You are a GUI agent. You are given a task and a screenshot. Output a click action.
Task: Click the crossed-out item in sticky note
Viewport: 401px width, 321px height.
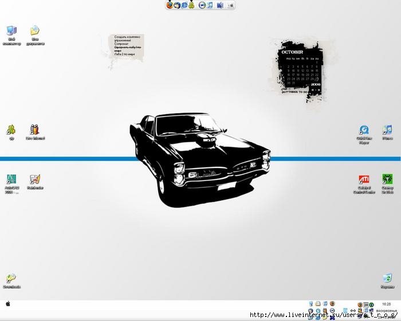[x=127, y=49]
